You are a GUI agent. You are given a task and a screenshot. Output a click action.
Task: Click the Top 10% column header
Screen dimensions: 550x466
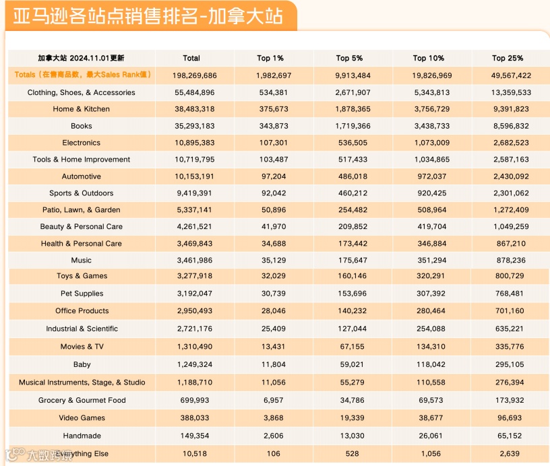pos(428,58)
